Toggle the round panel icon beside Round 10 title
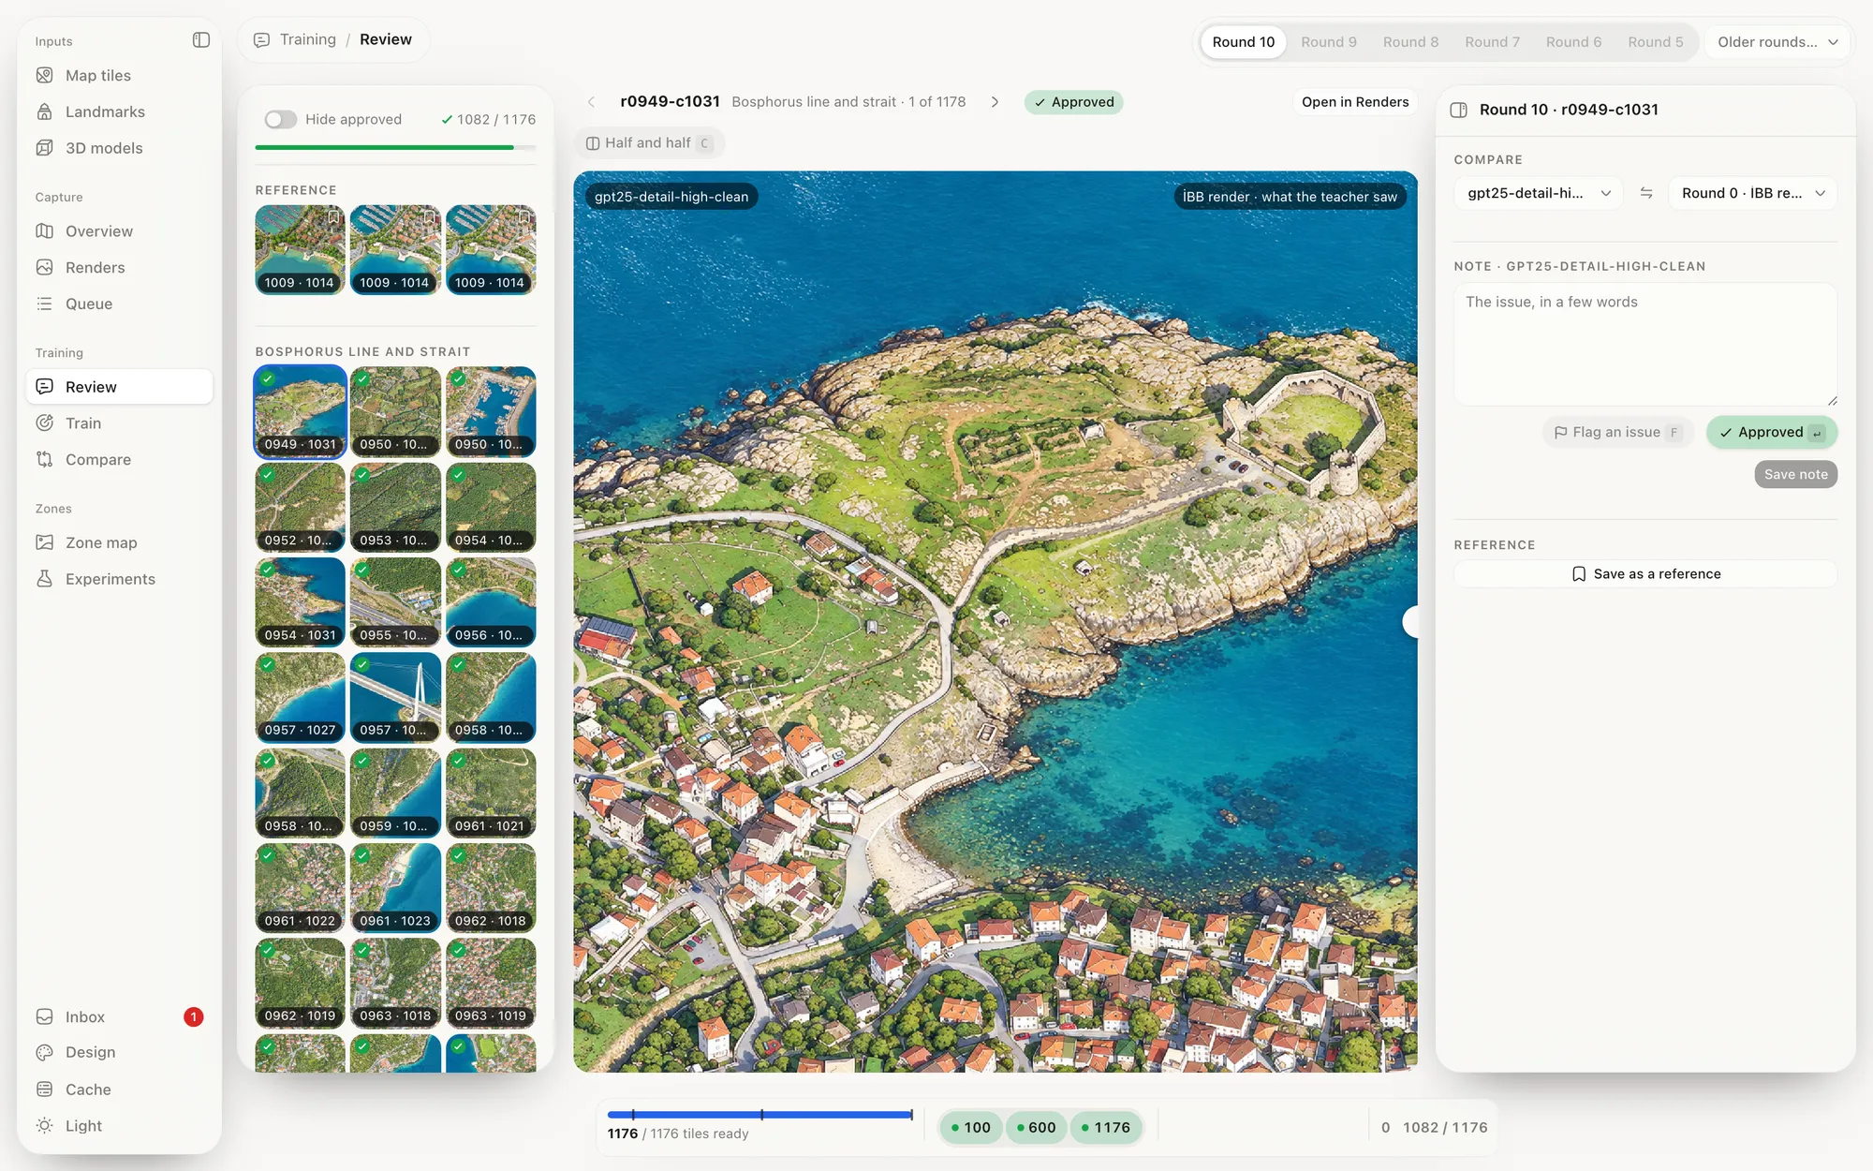Viewport: 1873px width, 1171px height. pyautogui.click(x=1458, y=110)
